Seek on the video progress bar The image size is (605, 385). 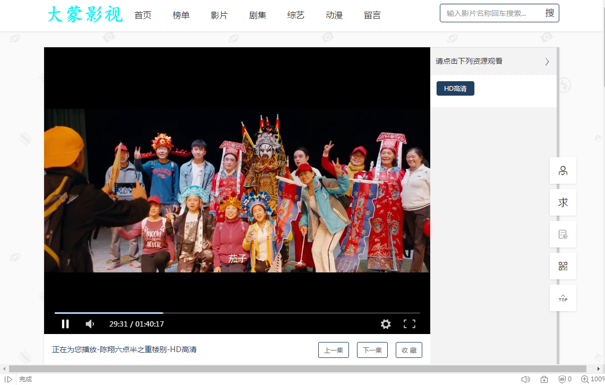(x=237, y=313)
